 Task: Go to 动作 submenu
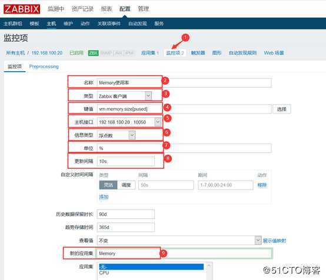tap(85, 24)
